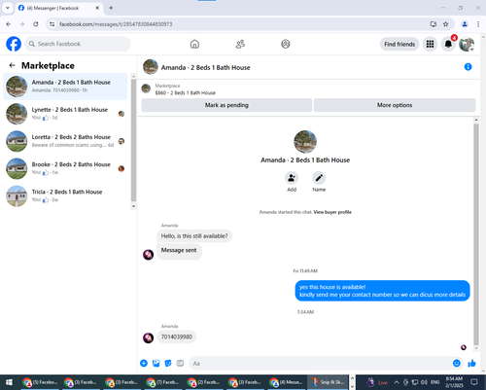Viewport: 486px width, 390px height.
Task: Open more actions plus icon in composer
Action: 144,363
